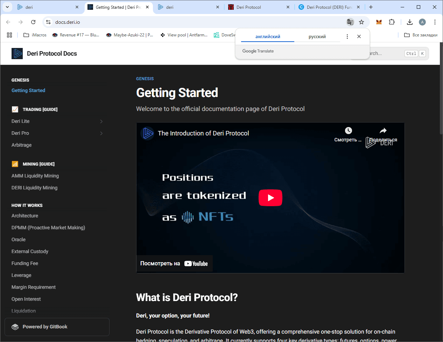Open the 'Oracle' sidebar page
Image resolution: width=443 pixels, height=342 pixels.
(19, 239)
